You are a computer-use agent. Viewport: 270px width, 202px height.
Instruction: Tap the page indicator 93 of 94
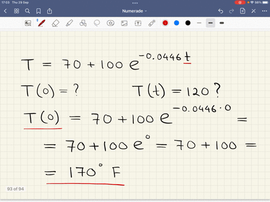coord(15,189)
